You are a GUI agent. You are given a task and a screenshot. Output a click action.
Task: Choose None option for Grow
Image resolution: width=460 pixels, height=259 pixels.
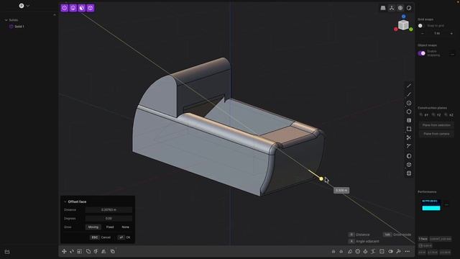coord(125,227)
